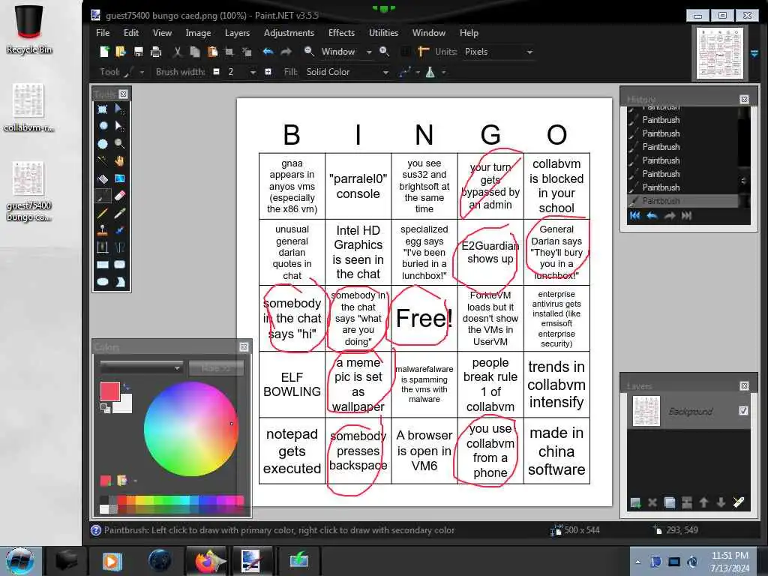Click the Cut scissors icon
Image resolution: width=768 pixels, height=576 pixels.
pyautogui.click(x=177, y=52)
